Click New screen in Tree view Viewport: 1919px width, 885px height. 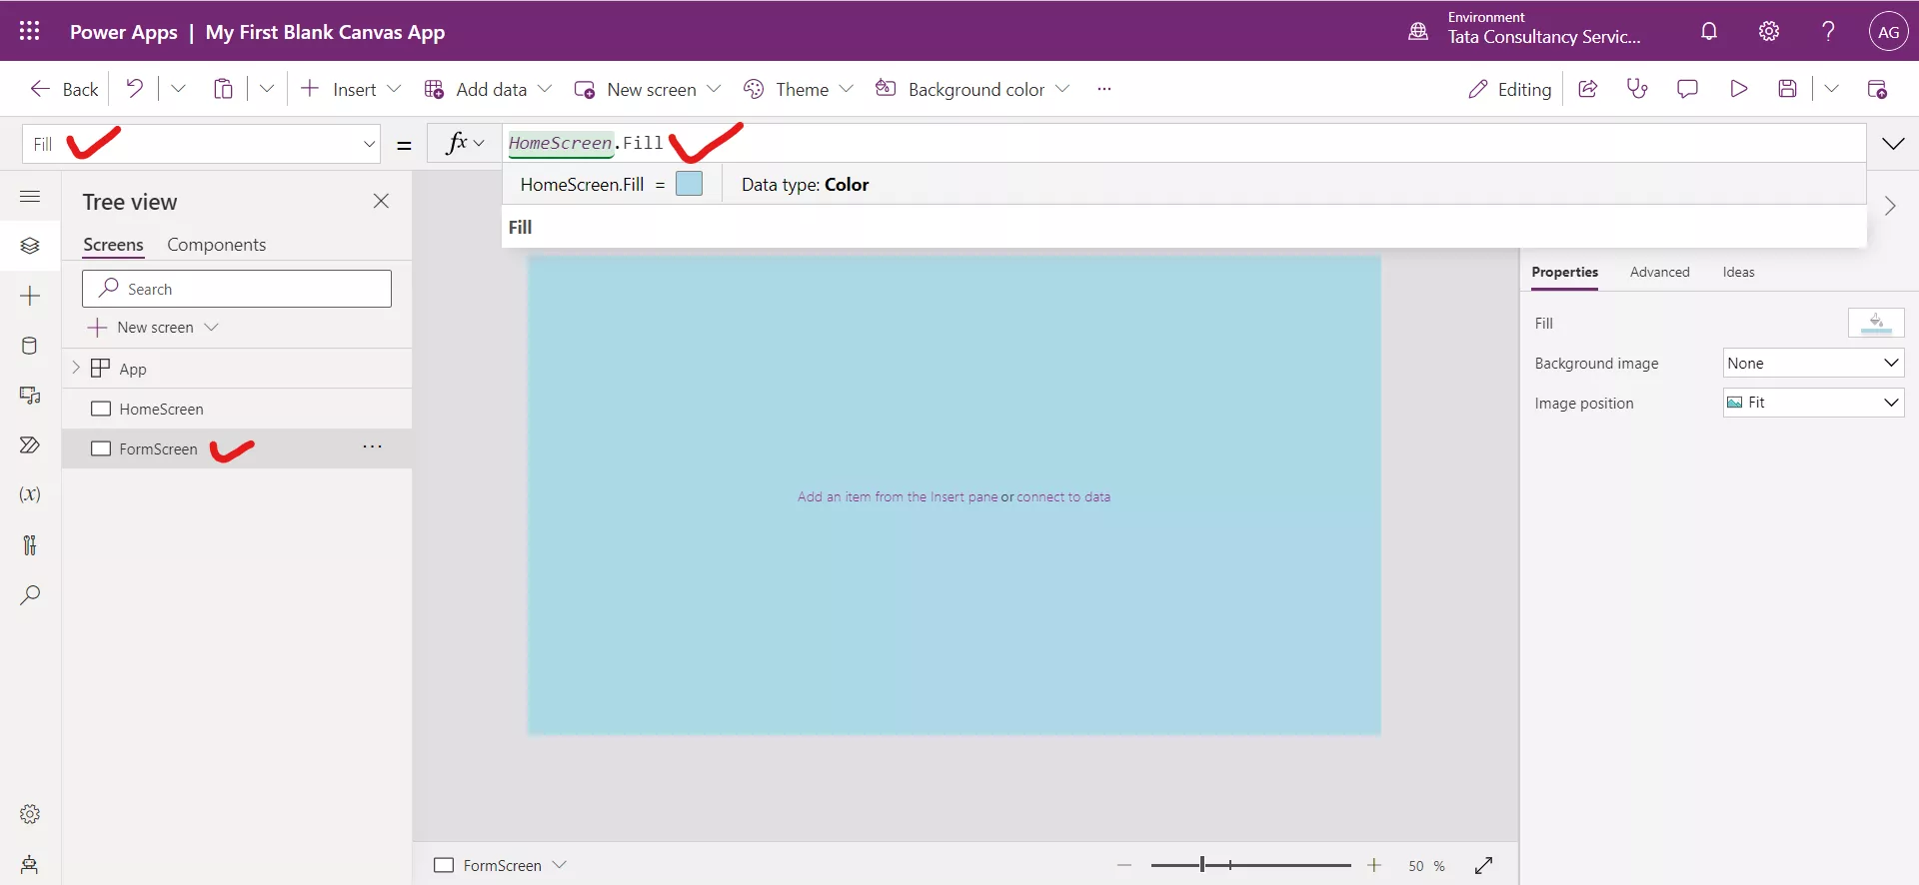[x=153, y=328]
